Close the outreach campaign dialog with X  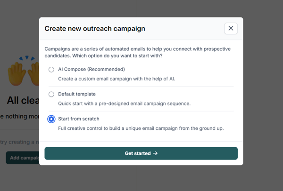tap(231, 28)
